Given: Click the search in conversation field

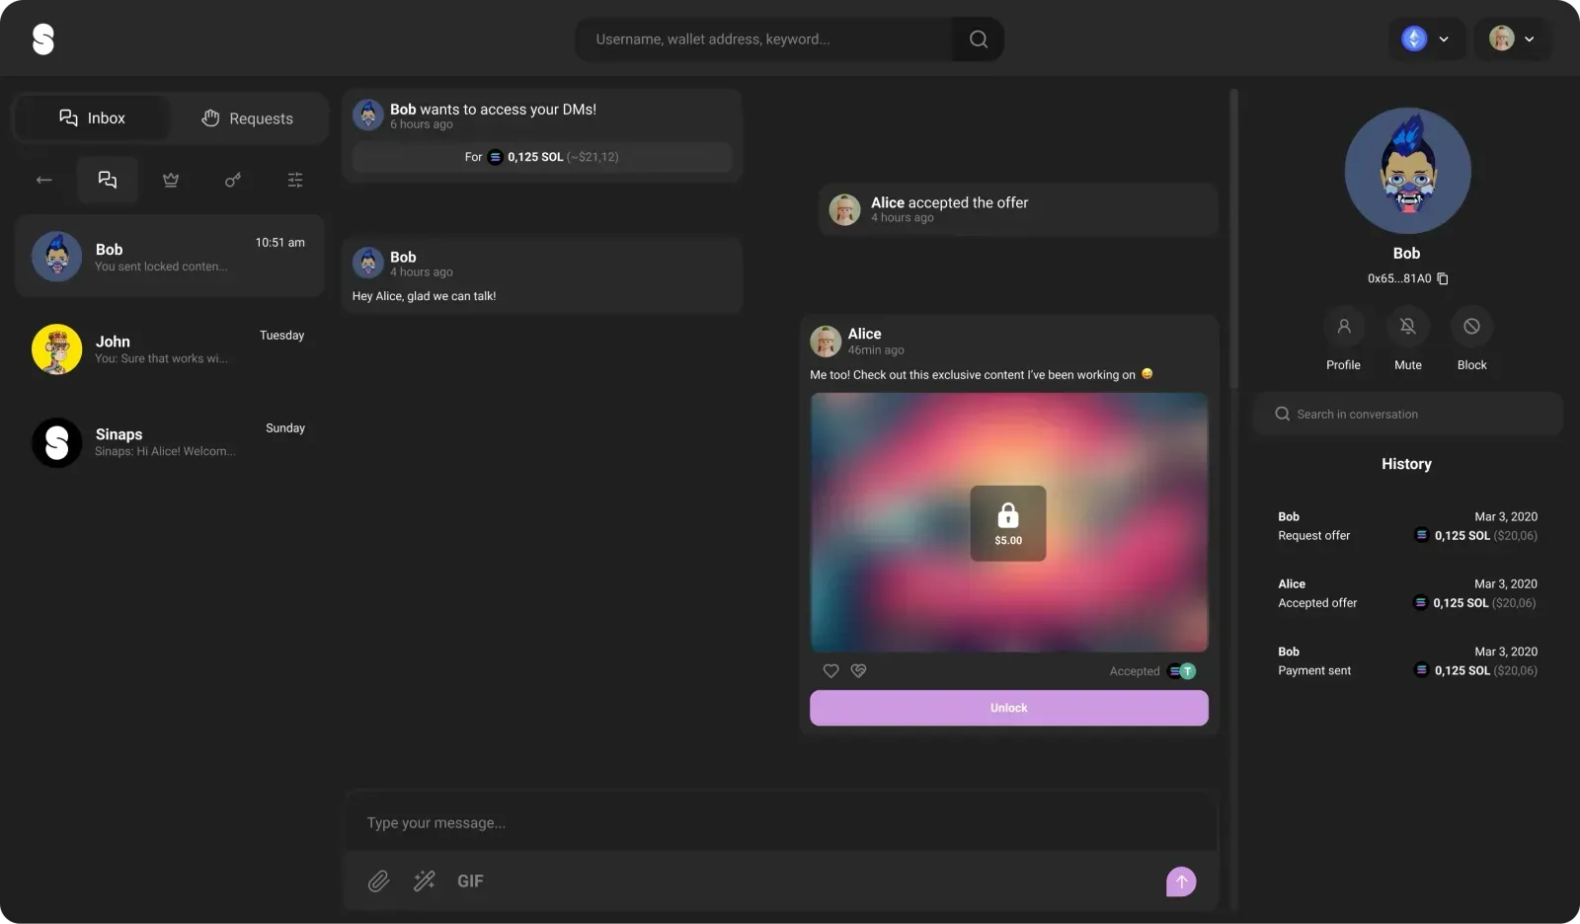Looking at the screenshot, I should click(x=1406, y=414).
